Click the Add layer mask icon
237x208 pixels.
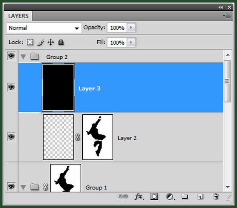(x=154, y=196)
